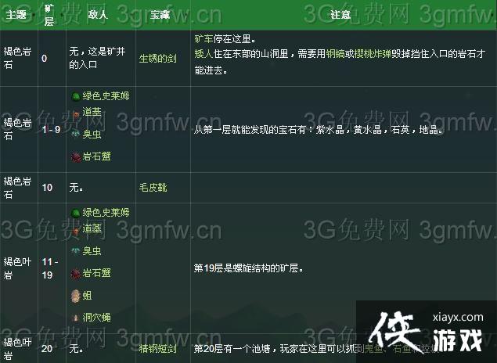The width and height of the screenshot is (497, 363).
Task: Open the 樱桃炸弹 cherry bomb link
Action: [373, 53]
